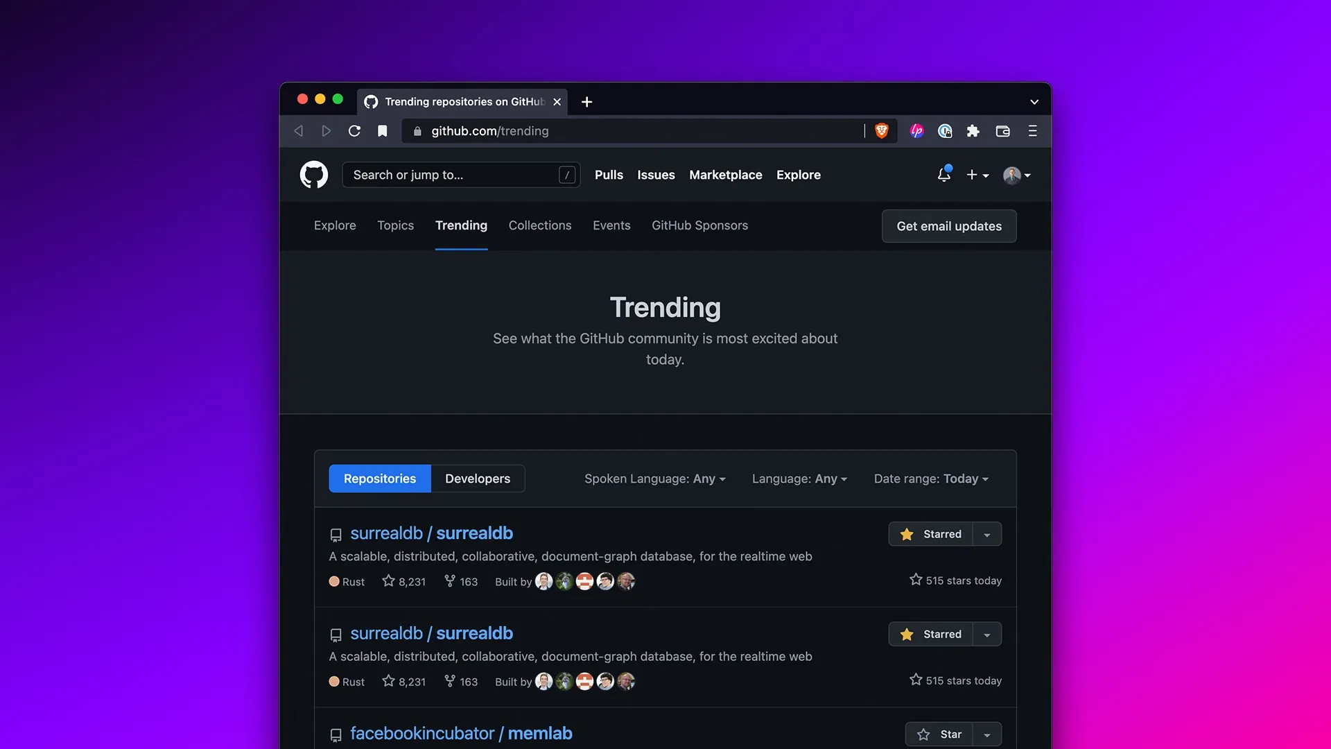The height and width of the screenshot is (749, 1331).
Task: Click the user profile avatar icon
Action: point(1012,175)
